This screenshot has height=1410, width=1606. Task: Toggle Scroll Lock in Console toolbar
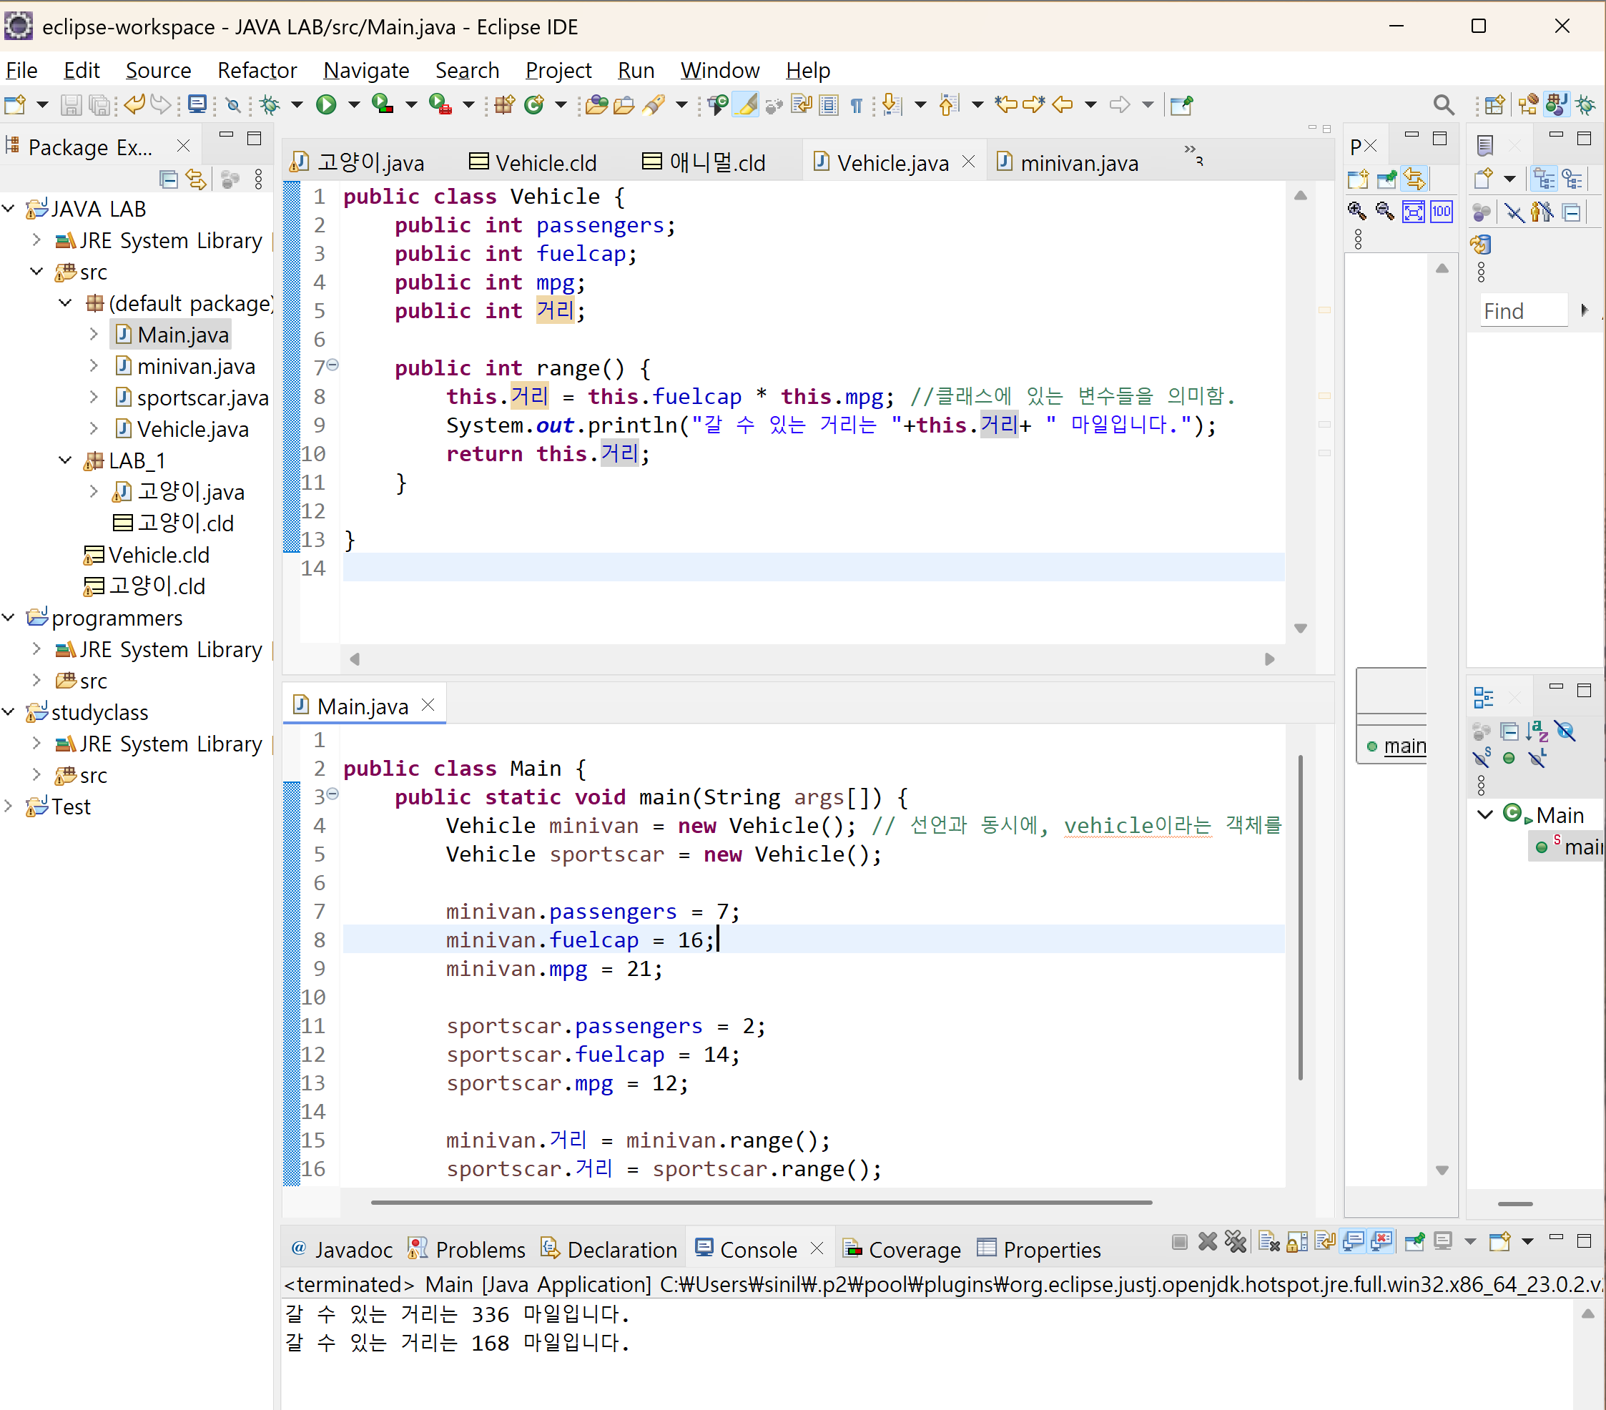click(x=1297, y=1242)
